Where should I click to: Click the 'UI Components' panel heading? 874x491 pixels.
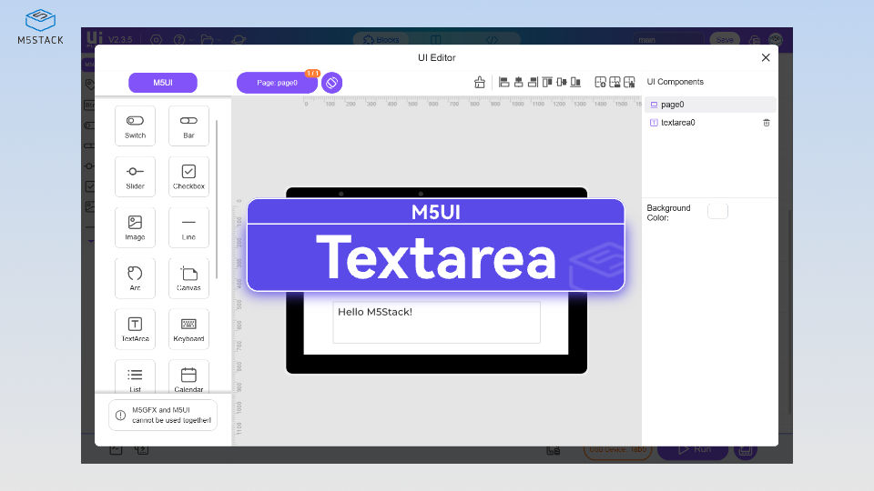675,82
